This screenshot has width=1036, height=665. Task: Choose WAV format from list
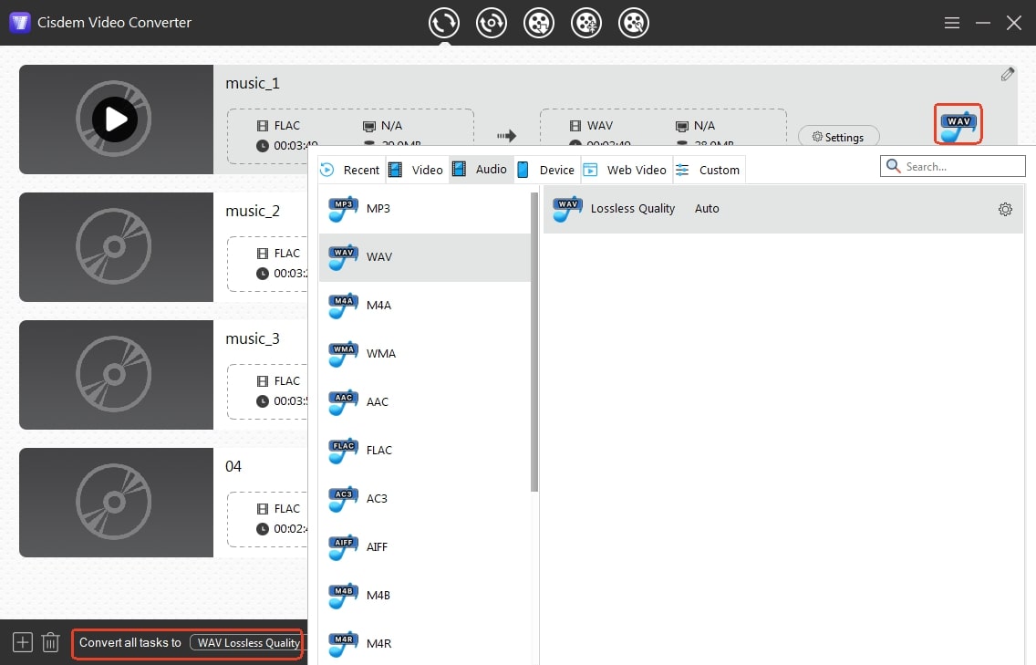[x=425, y=257]
